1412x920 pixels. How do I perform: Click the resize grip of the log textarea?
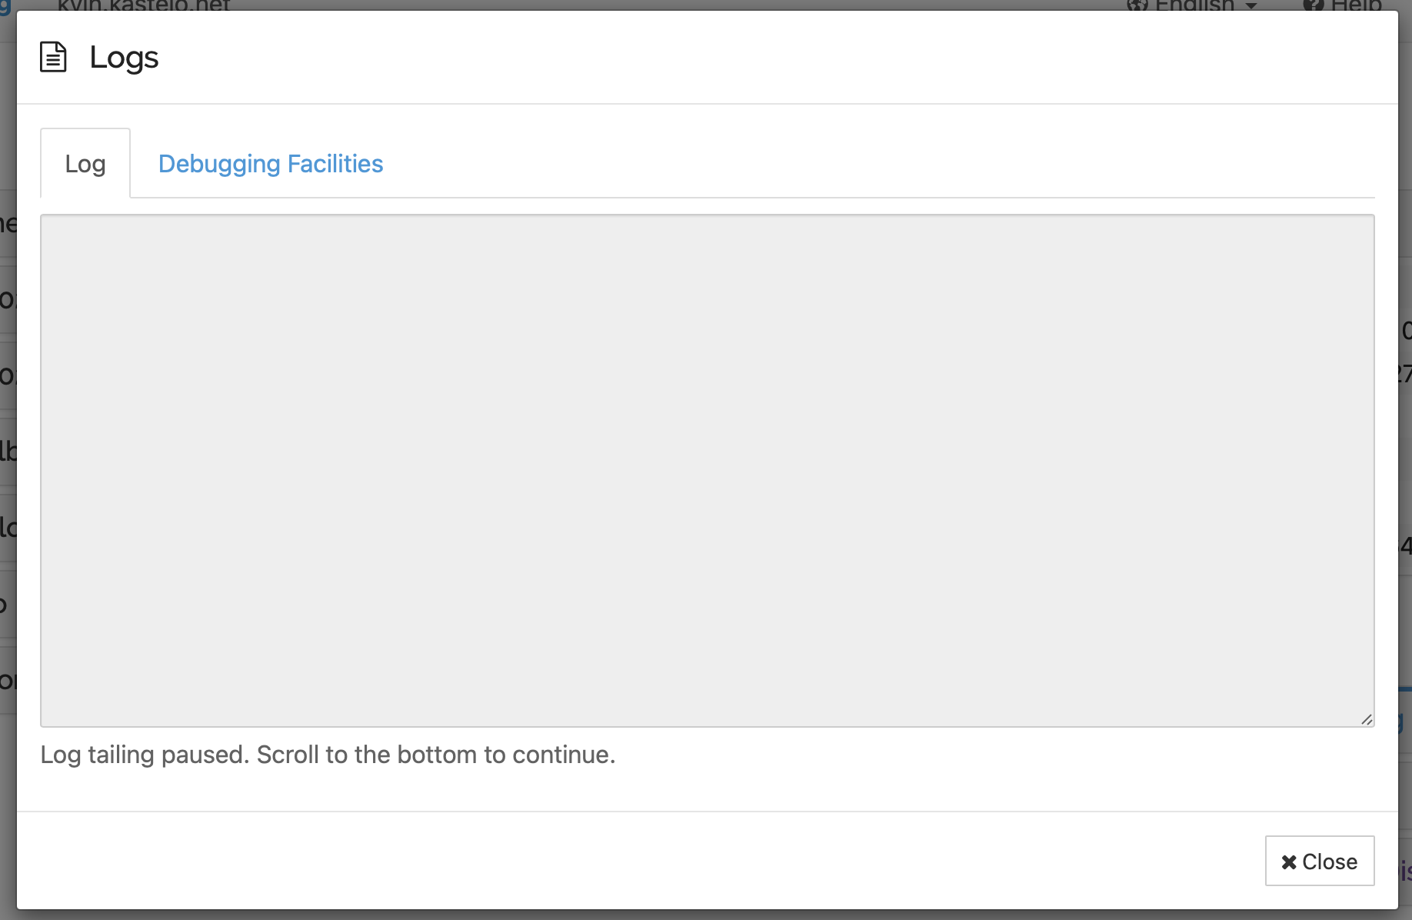pyautogui.click(x=1367, y=718)
